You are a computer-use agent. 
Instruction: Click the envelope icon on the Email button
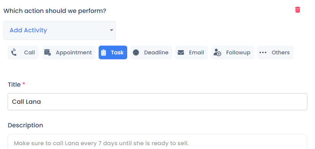181,52
